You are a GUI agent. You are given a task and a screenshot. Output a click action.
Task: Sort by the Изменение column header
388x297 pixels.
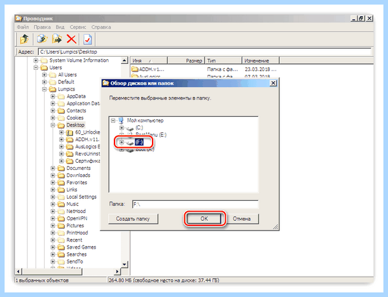[261, 61]
